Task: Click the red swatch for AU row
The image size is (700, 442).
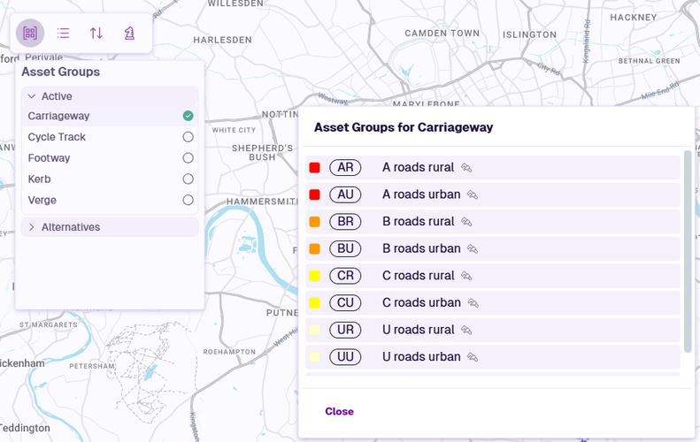Action: 315,194
